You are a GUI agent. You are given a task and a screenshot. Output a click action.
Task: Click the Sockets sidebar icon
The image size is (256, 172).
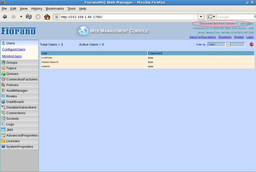[x=3, y=119]
